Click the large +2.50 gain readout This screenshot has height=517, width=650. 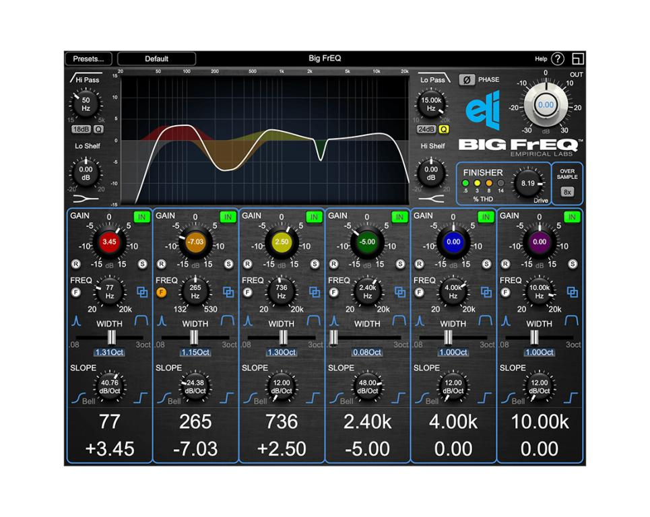click(x=282, y=449)
